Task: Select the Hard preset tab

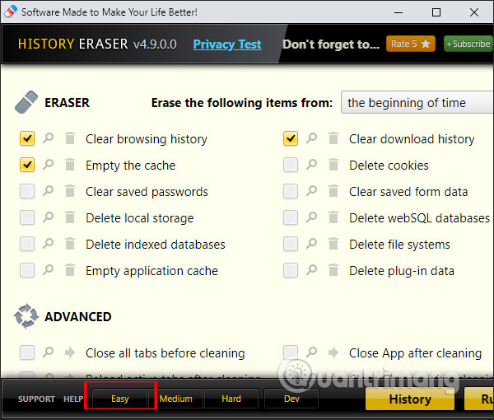Action: 231,399
